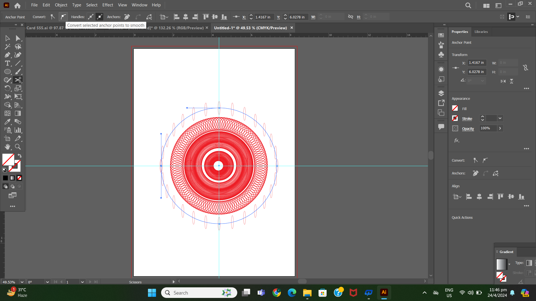Open artboard number dropdown
This screenshot has height=301, width=536.
click(x=82, y=282)
